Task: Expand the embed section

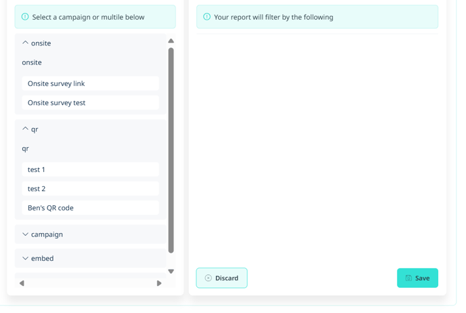Action: 90,258
